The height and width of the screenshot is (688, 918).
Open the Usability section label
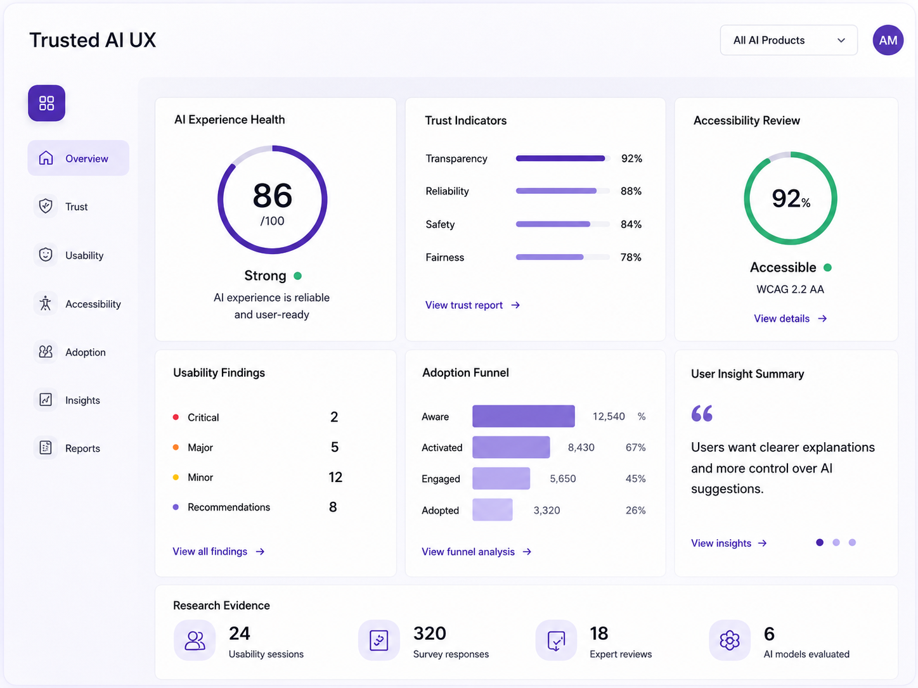(x=84, y=255)
